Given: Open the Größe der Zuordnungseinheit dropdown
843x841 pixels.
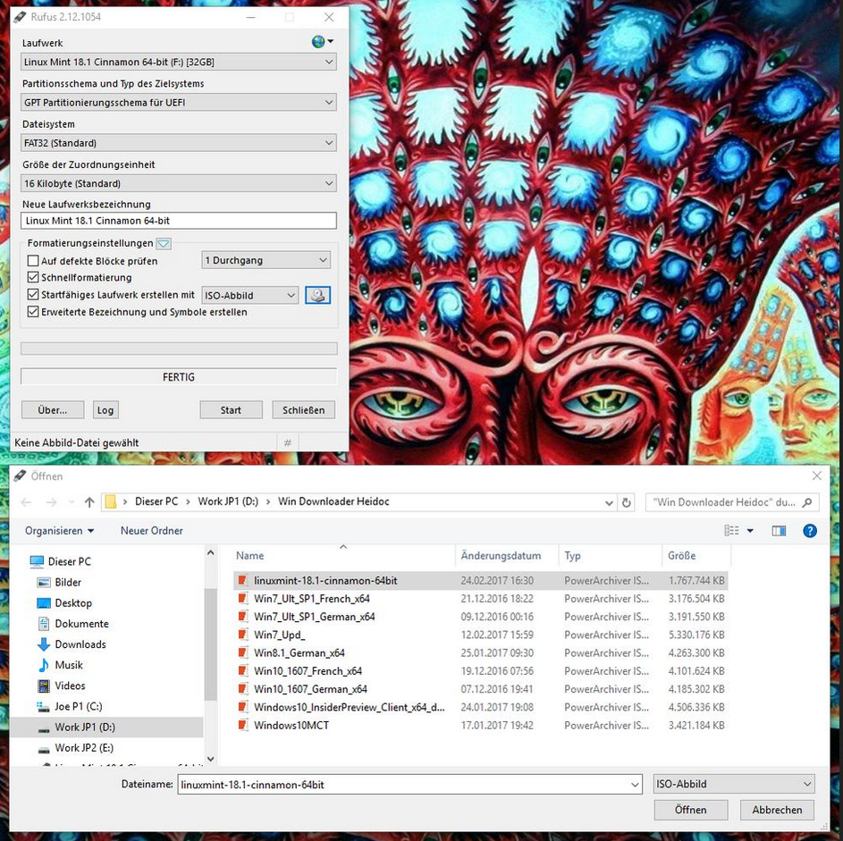Looking at the screenshot, I should click(179, 183).
